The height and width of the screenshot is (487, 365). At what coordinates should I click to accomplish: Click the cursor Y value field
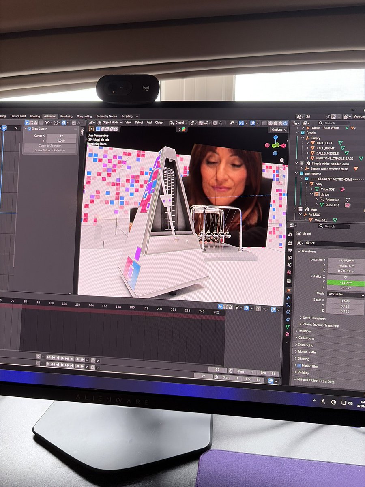pos(61,140)
